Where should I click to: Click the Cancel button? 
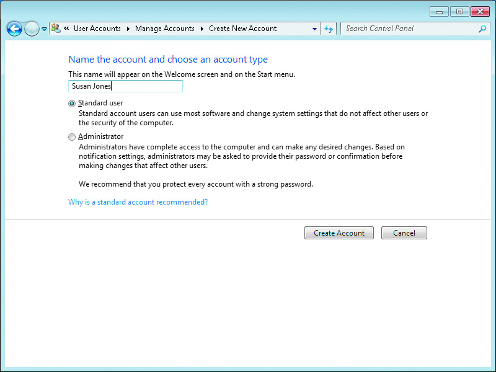(404, 233)
